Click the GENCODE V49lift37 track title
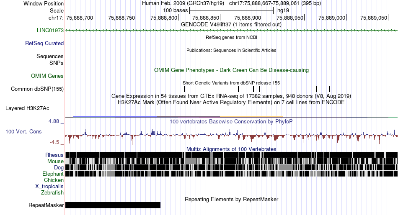Viewport: 398px width, 215px height. 231,25
